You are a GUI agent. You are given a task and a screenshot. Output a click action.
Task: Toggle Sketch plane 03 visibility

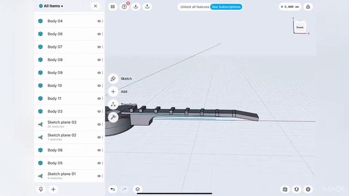point(99,125)
